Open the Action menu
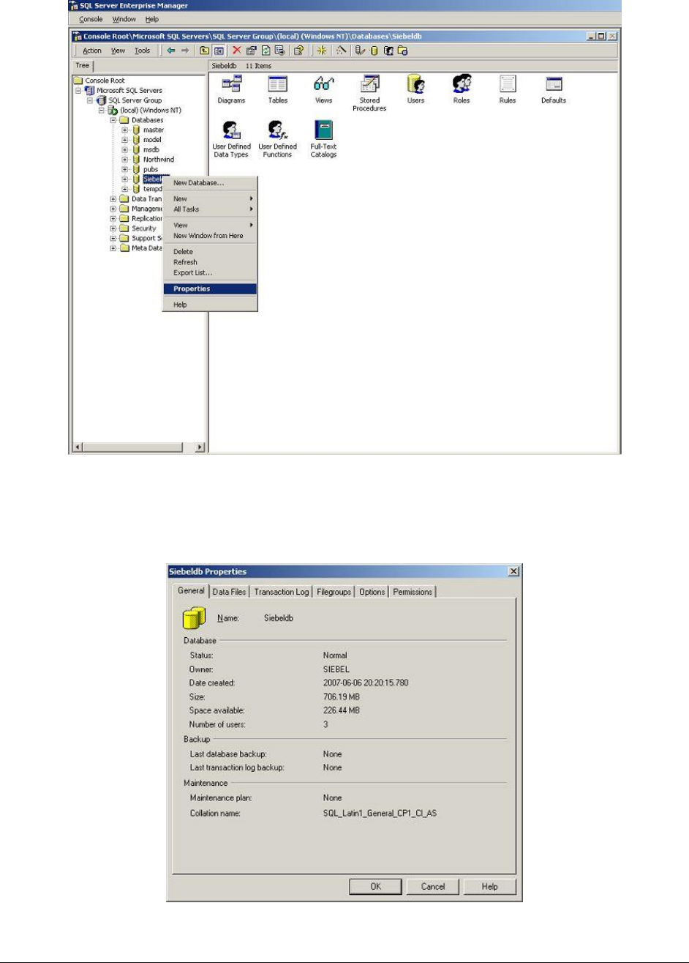Image resolution: width=689 pixels, height=963 pixels. [x=92, y=51]
